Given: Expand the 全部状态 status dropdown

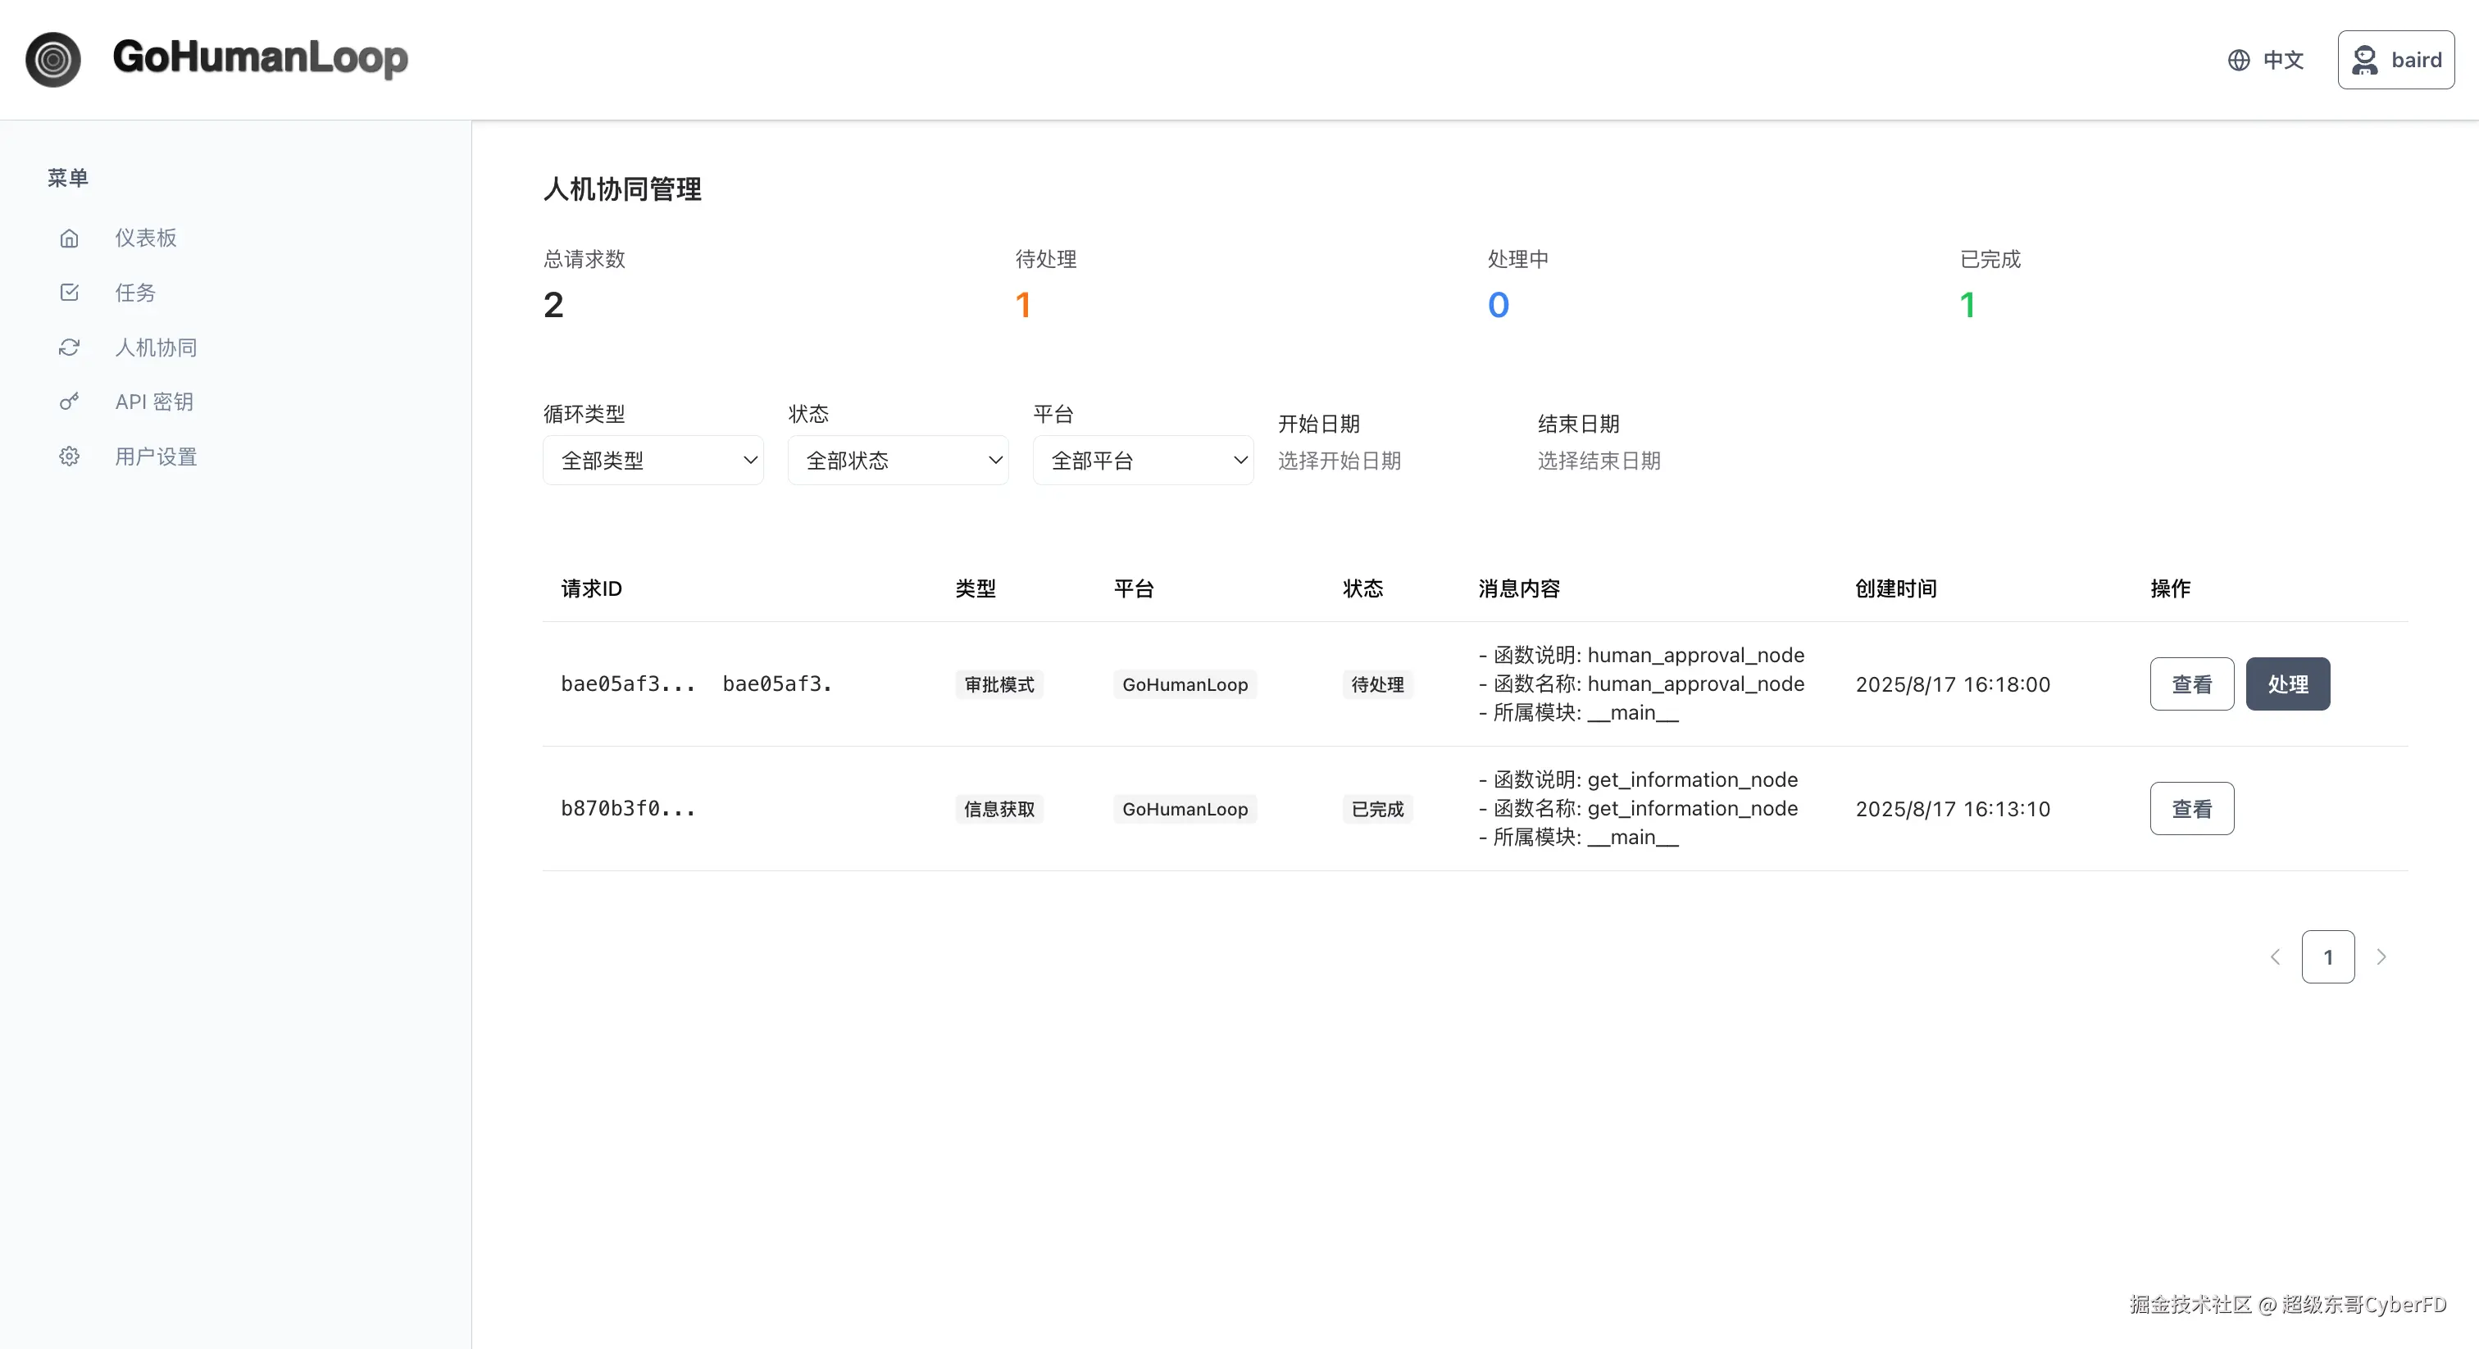Looking at the screenshot, I should click(897, 461).
